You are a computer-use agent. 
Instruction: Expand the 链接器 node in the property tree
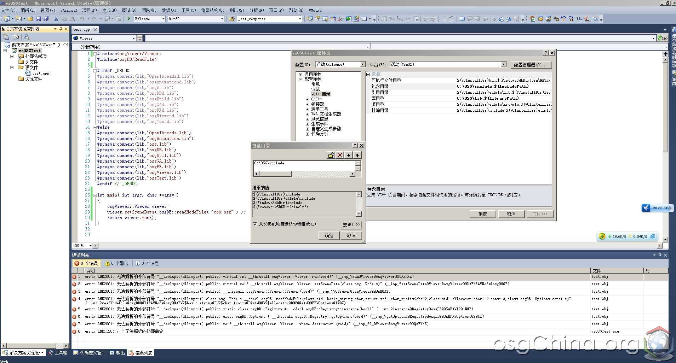[x=307, y=104]
